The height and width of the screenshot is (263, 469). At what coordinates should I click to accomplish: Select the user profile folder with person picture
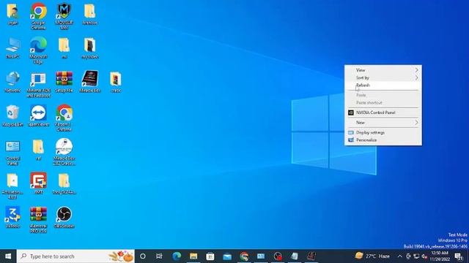point(12,14)
